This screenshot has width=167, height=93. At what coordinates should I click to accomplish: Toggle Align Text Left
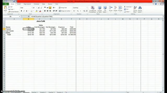pyautogui.click(x=45, y=11)
